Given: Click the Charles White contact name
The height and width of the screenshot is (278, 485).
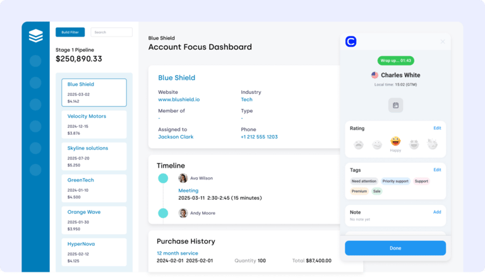Looking at the screenshot, I should point(400,75).
